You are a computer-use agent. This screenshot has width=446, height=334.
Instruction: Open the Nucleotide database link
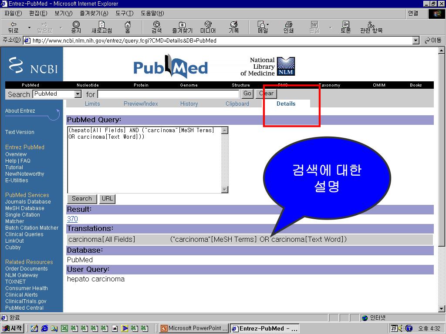point(88,85)
